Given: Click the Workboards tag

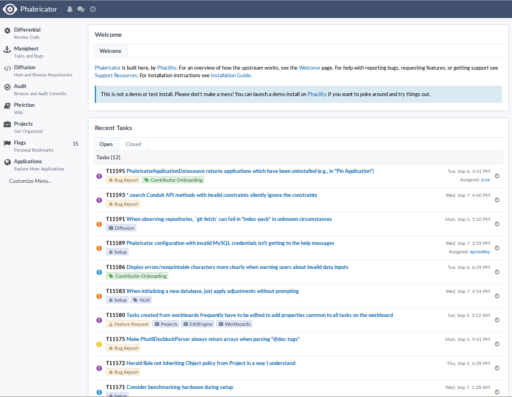Looking at the screenshot, I should [x=234, y=324].
